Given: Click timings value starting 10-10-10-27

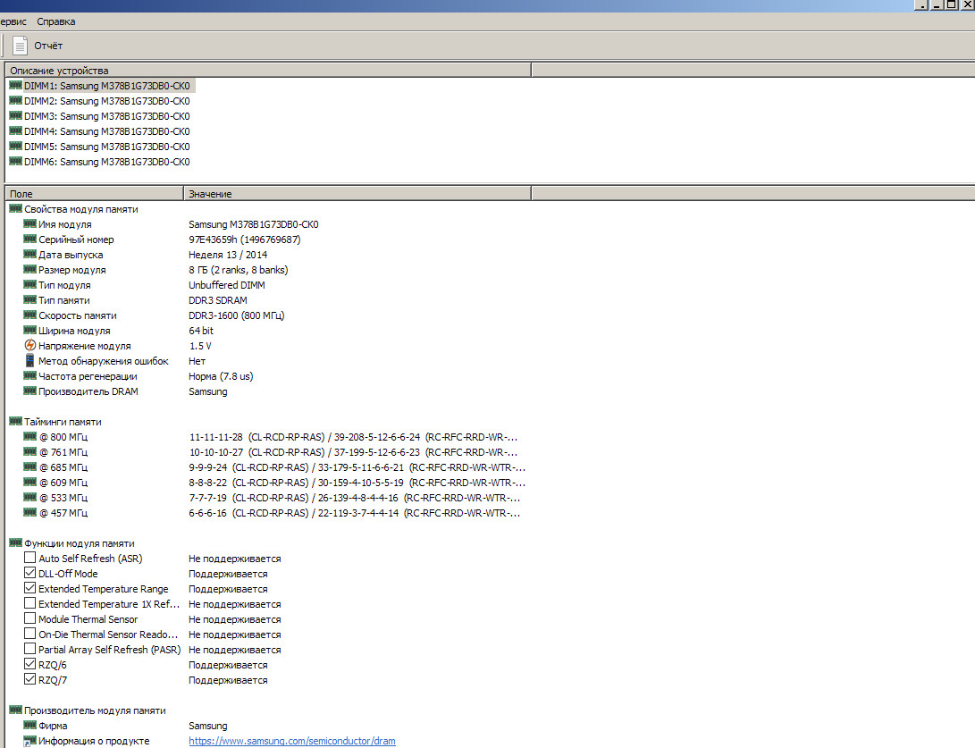Looking at the screenshot, I should tap(353, 453).
